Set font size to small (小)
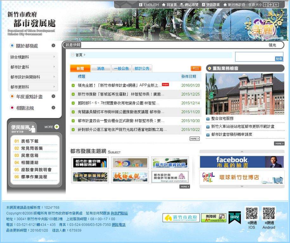This screenshot has height=243, width=290. [x=266, y=5]
